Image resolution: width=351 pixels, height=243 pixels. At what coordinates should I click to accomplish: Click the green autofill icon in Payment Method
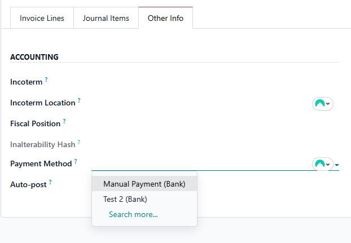[x=319, y=164]
